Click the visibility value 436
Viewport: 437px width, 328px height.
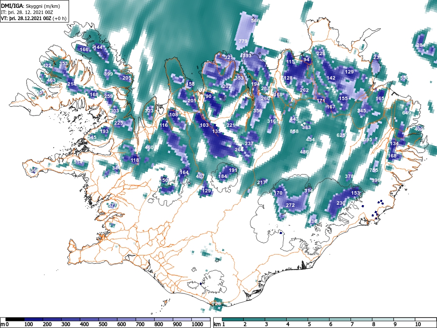point(313,221)
